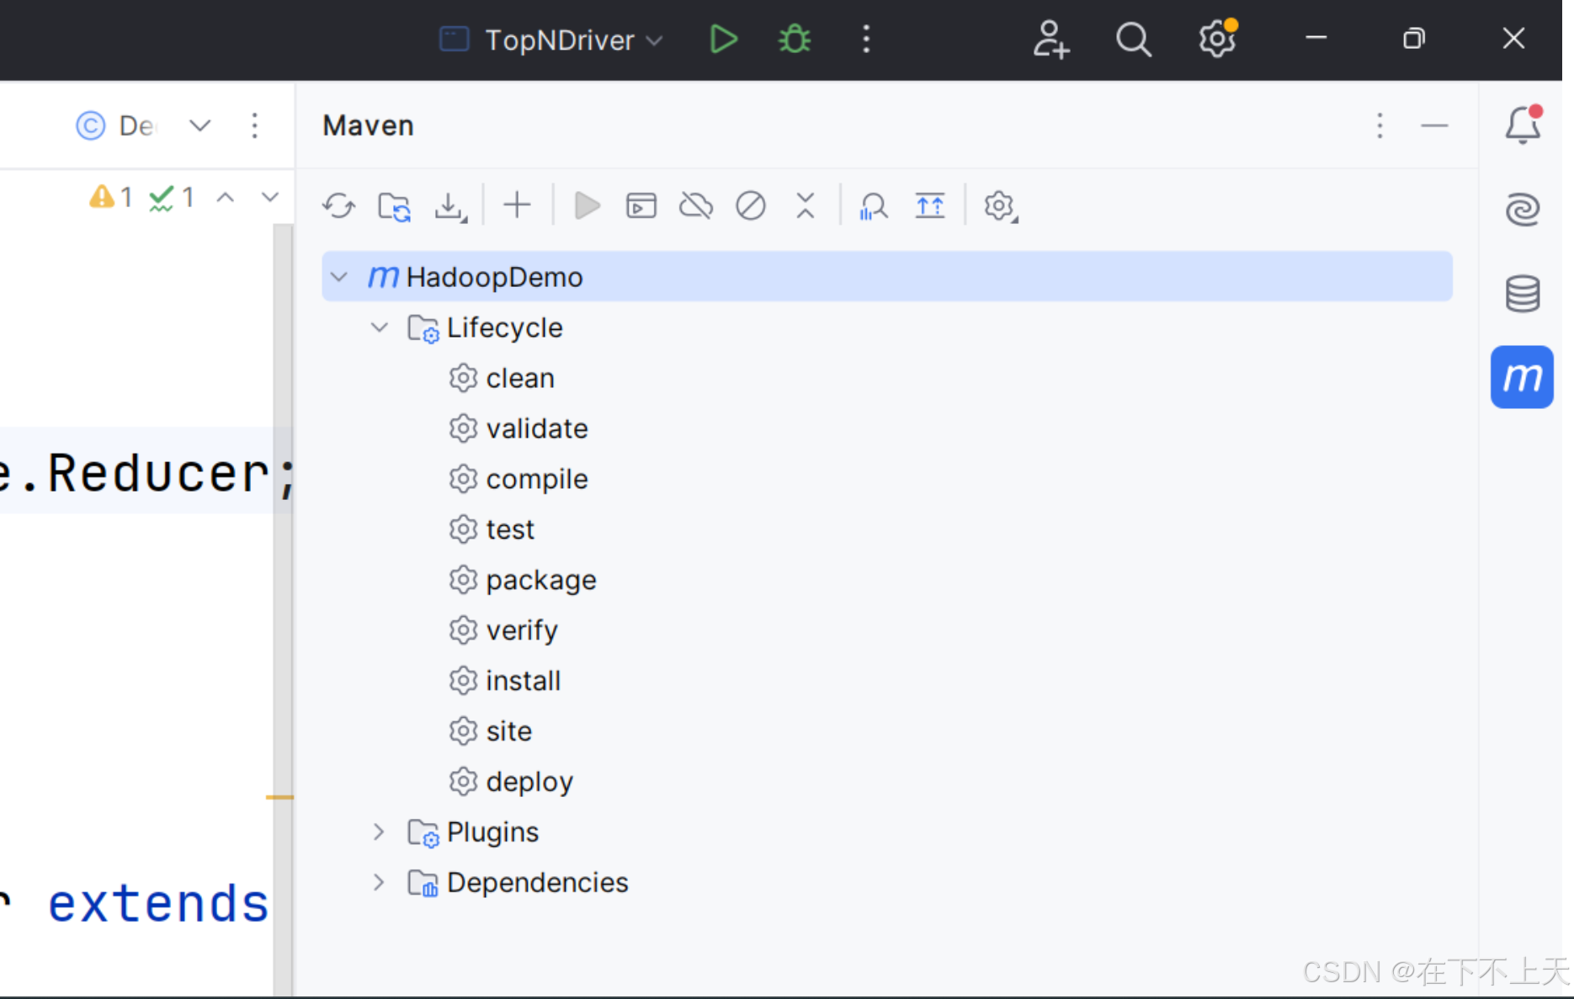
Task: Open the TopNDriver run configuration dropdown
Action: (x=552, y=40)
